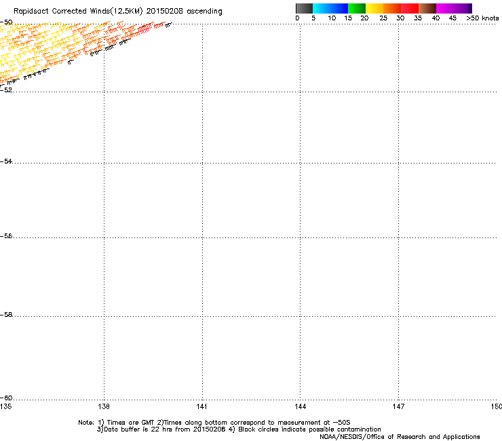Click the '147' longitude axis label
Viewport: 502px width, 441px height.
coord(398,406)
